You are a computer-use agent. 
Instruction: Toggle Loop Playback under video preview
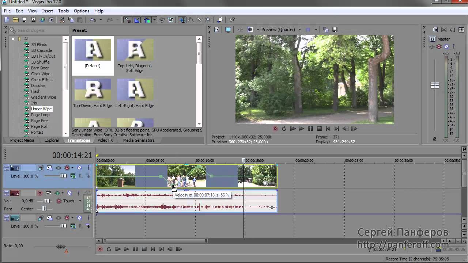tap(284, 129)
